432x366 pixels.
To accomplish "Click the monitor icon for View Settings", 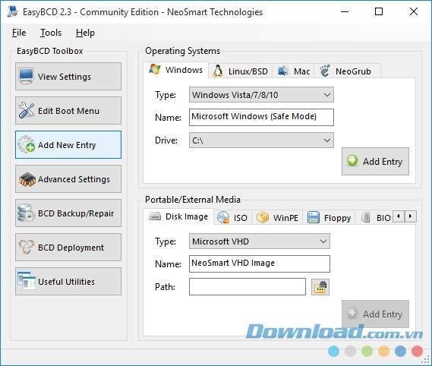I will (x=26, y=76).
